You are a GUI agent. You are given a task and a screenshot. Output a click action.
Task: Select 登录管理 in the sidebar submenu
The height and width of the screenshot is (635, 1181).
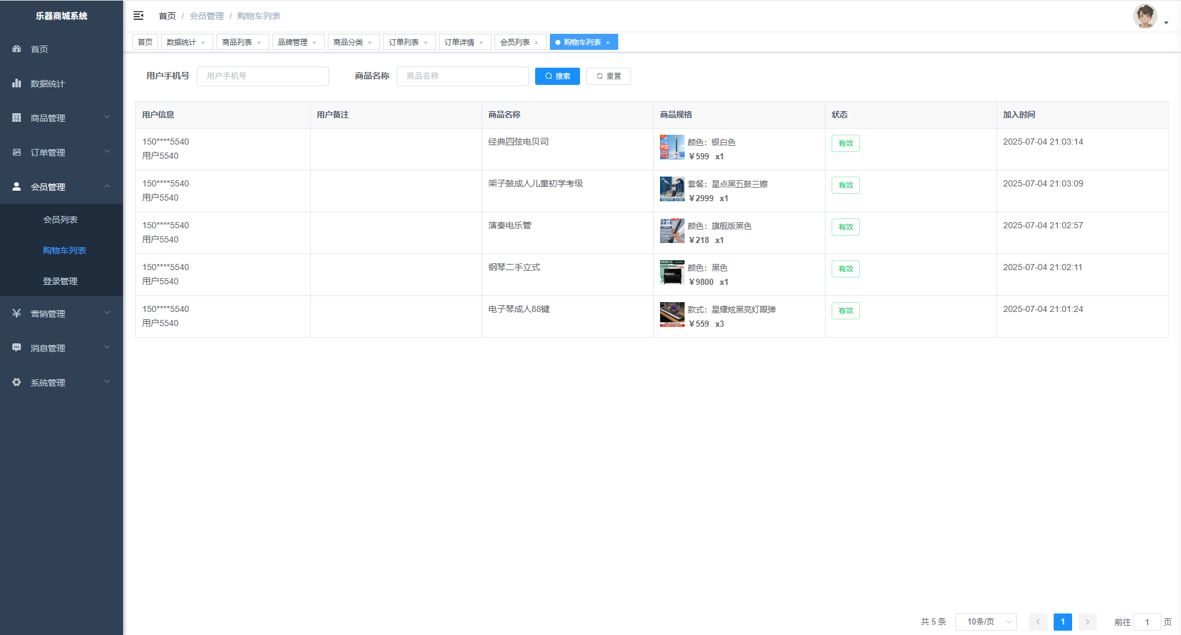click(x=60, y=281)
